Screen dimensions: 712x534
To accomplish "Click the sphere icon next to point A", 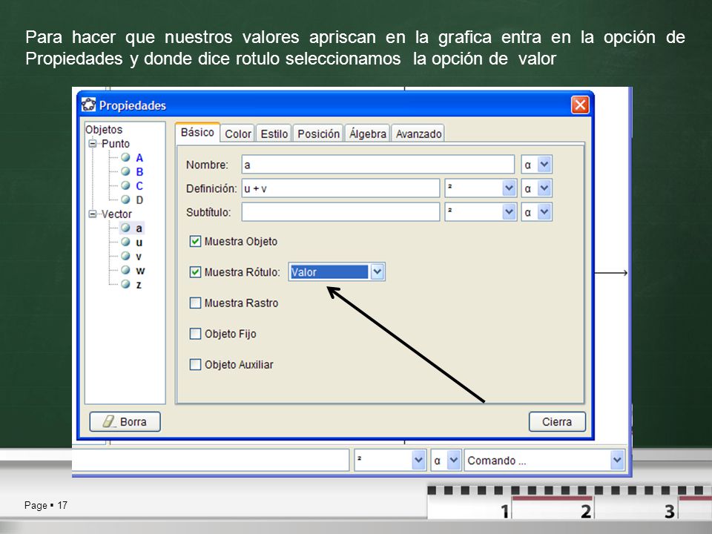I will [126, 157].
